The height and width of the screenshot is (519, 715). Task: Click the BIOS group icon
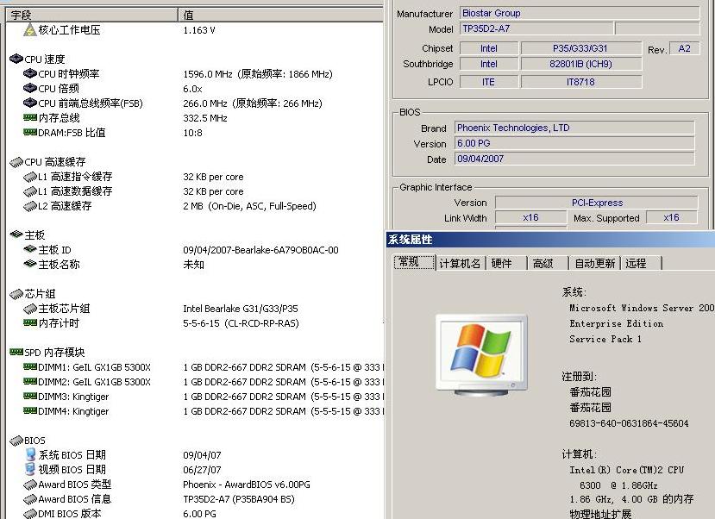coord(16,441)
